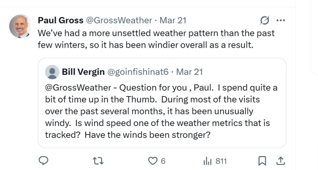Share the post with the upload arrow icon
The height and width of the screenshot is (170, 318).
point(281,161)
